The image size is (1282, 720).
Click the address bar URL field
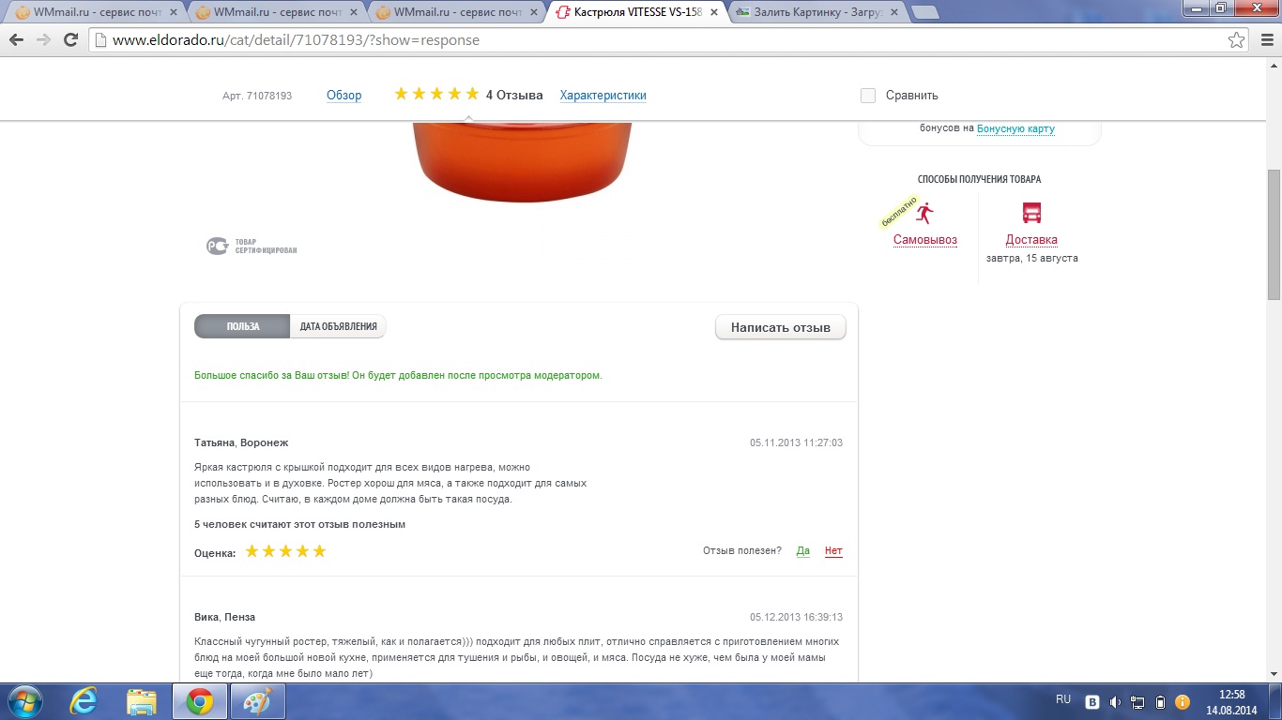[657, 40]
